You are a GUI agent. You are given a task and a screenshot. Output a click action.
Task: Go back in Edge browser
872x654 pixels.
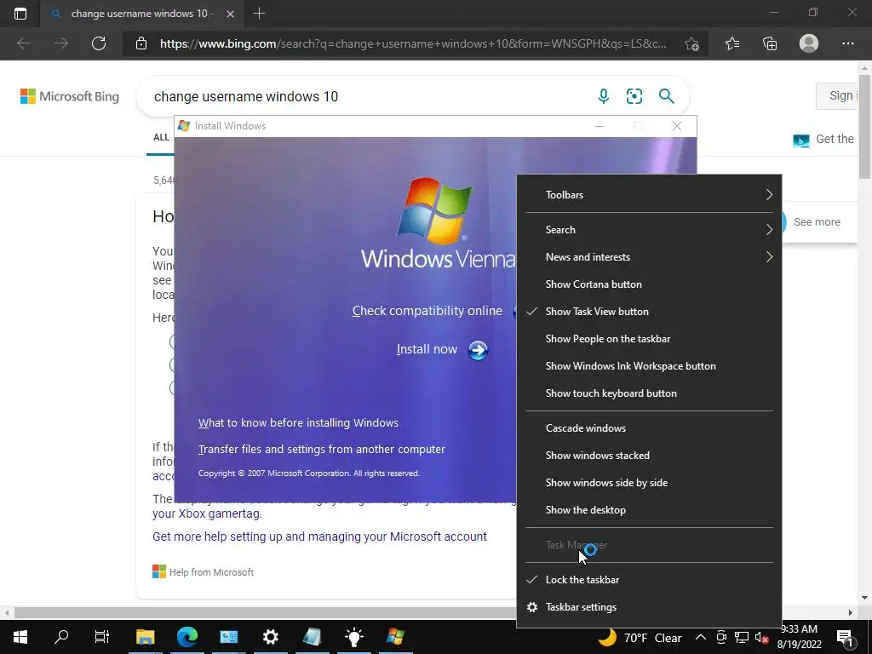[x=23, y=43]
